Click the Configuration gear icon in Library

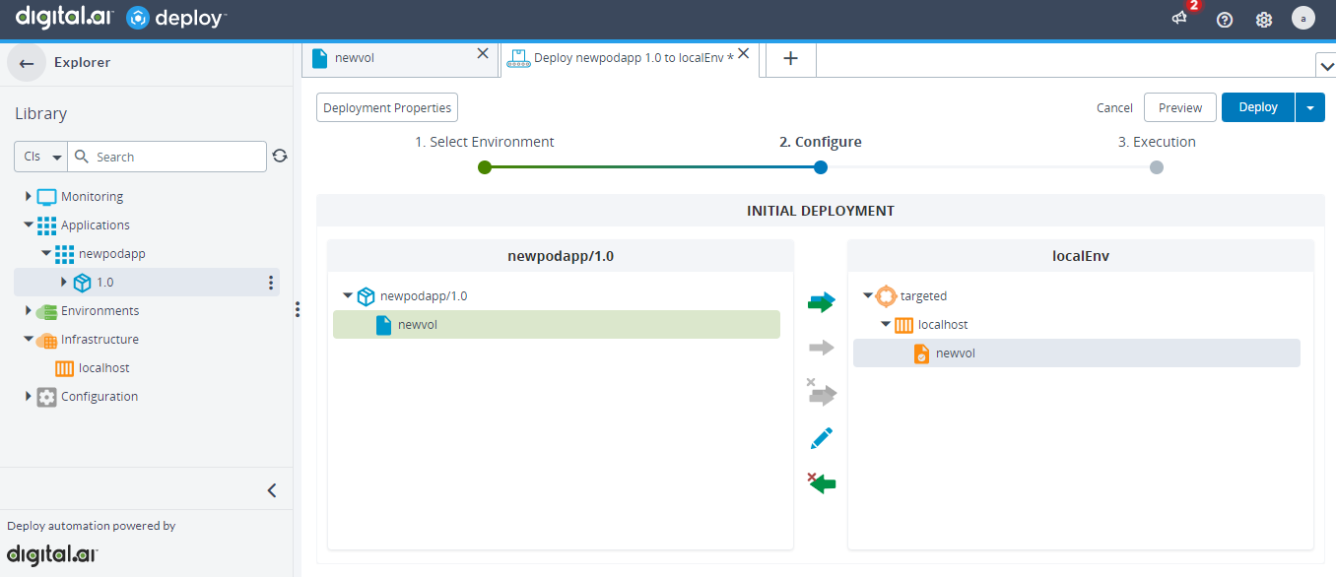click(46, 397)
